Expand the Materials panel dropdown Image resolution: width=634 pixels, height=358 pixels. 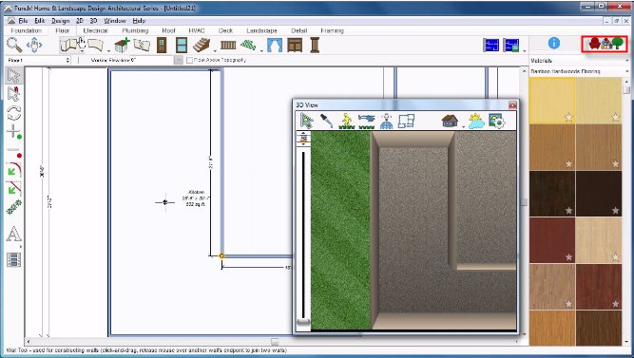(x=627, y=61)
